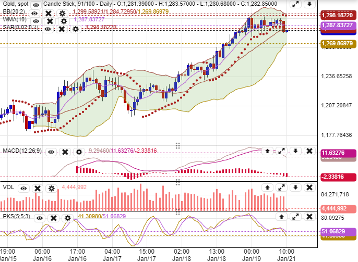Hide the WMA(10) line with eye icon

click(36, 21)
